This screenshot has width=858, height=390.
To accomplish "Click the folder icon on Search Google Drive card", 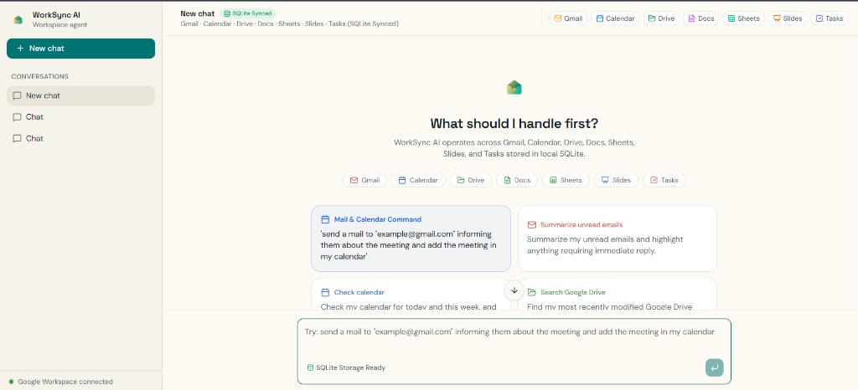I will pos(531,292).
